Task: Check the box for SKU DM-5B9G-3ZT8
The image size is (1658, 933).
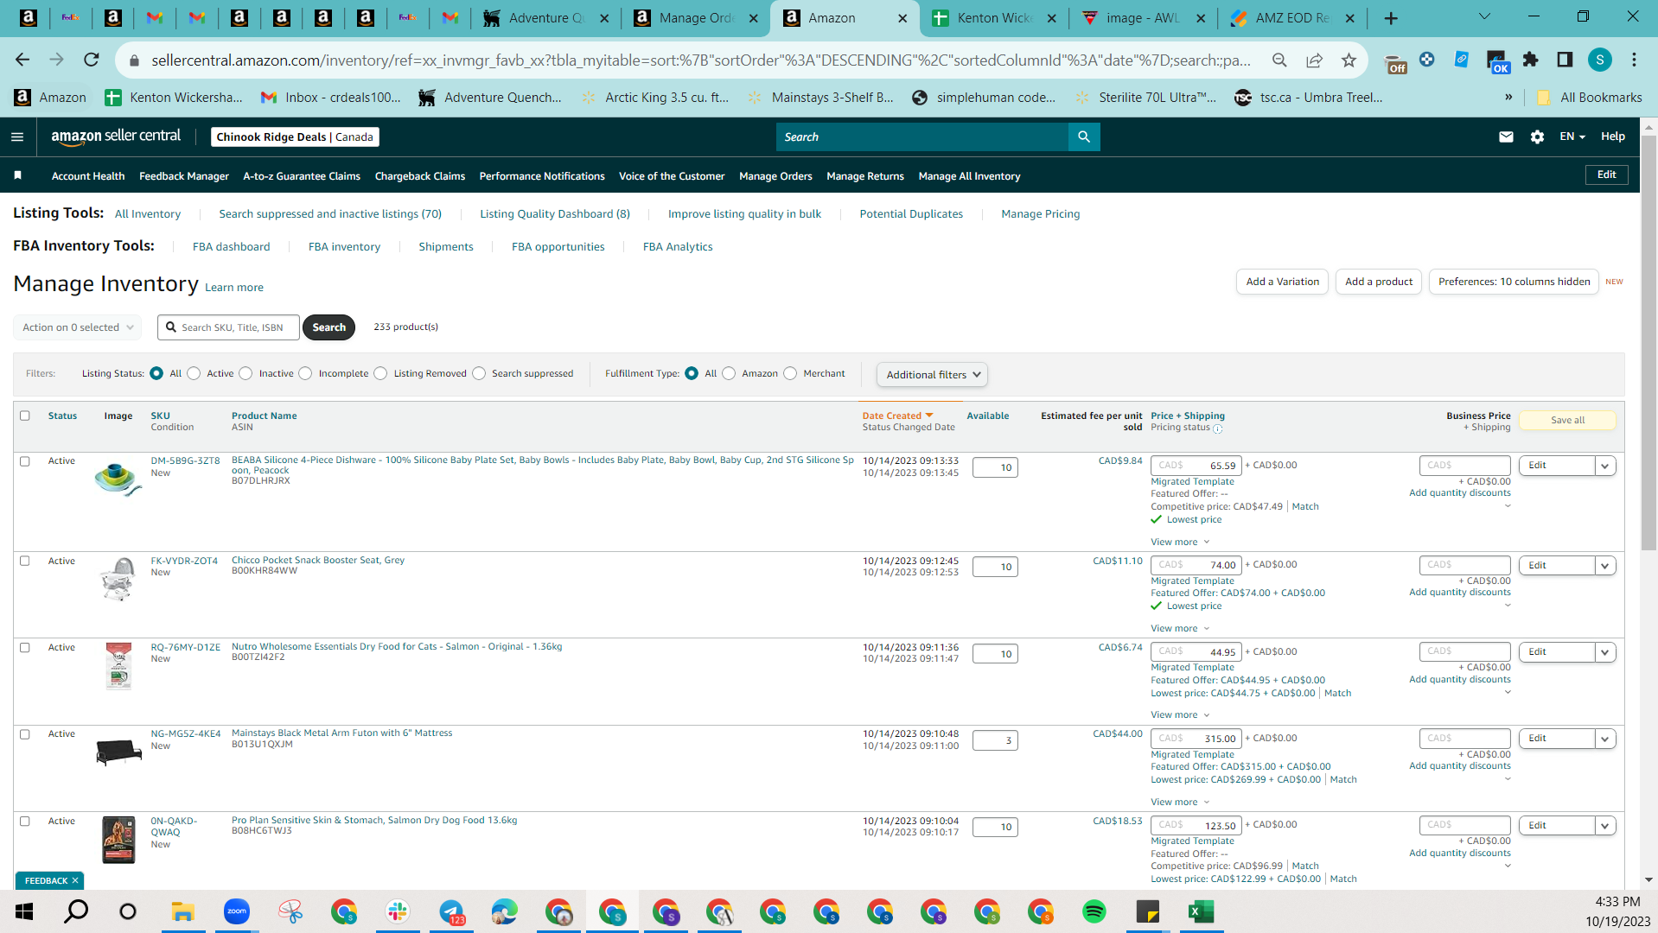Action: (25, 461)
